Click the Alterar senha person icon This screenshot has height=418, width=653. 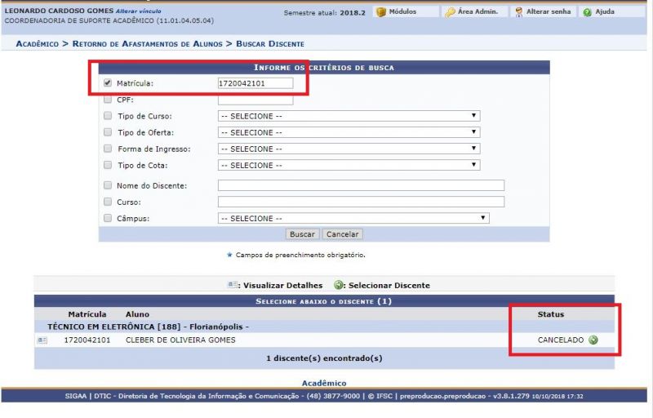tap(519, 12)
